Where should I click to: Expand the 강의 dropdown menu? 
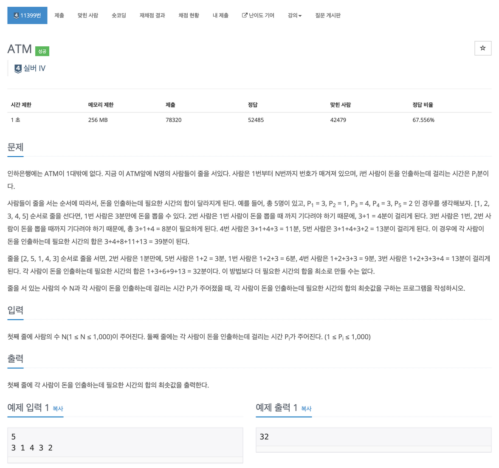point(294,15)
